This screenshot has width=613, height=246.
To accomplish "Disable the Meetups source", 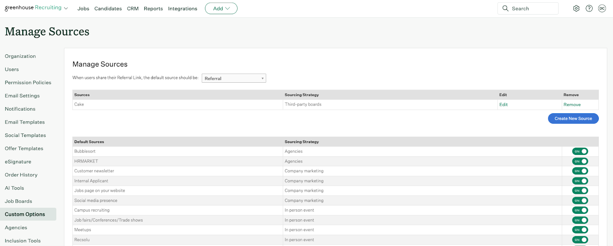I will pos(580,230).
